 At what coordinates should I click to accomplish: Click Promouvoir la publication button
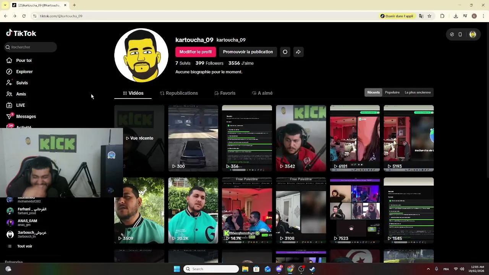248,52
